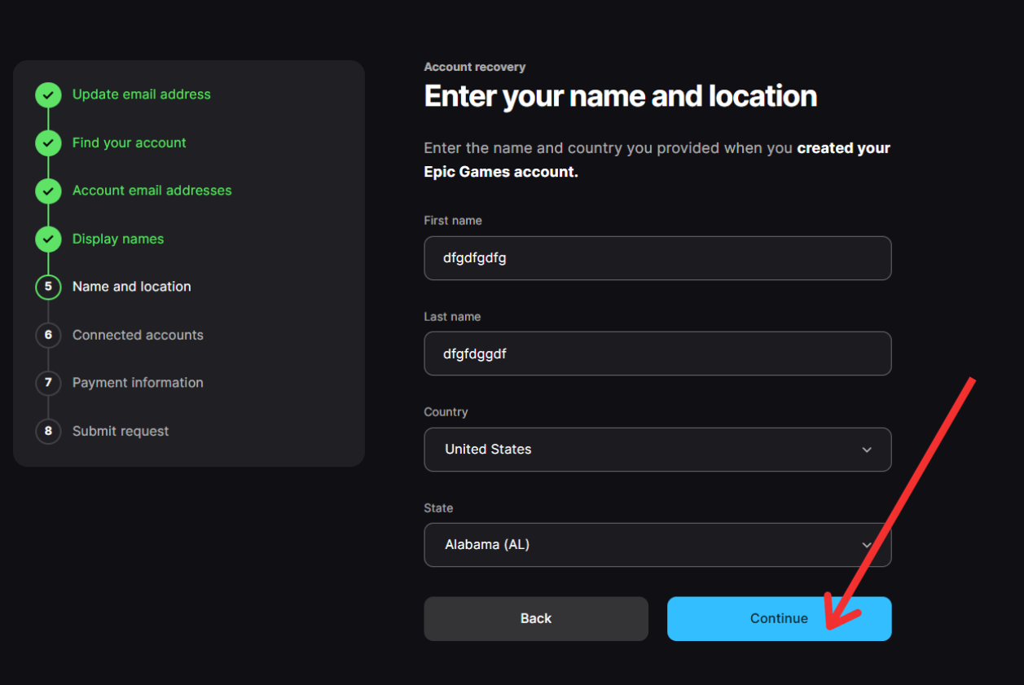
Task: Click the checkmark icon beside Display names
Action: 48,239
